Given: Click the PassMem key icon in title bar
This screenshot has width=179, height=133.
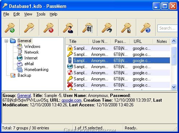Looking at the screenshot, I should tap(5, 6).
